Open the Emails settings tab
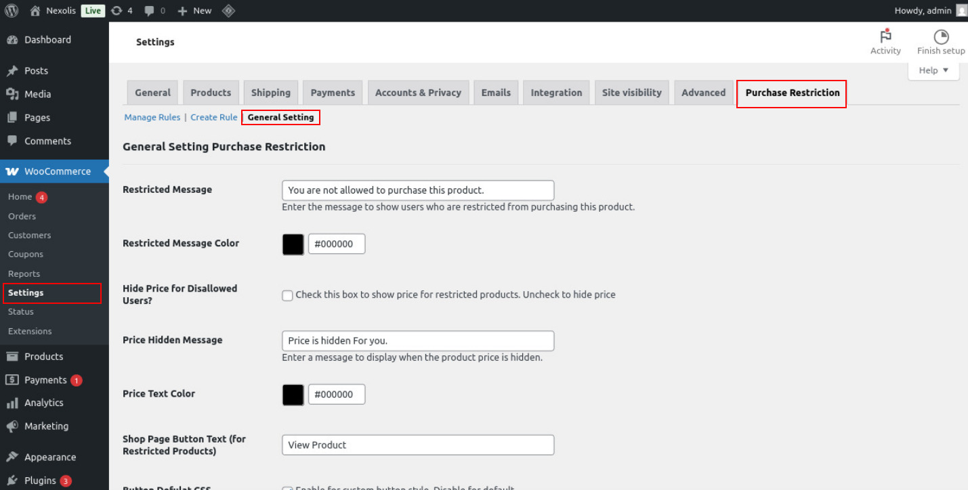968x490 pixels. click(x=495, y=92)
